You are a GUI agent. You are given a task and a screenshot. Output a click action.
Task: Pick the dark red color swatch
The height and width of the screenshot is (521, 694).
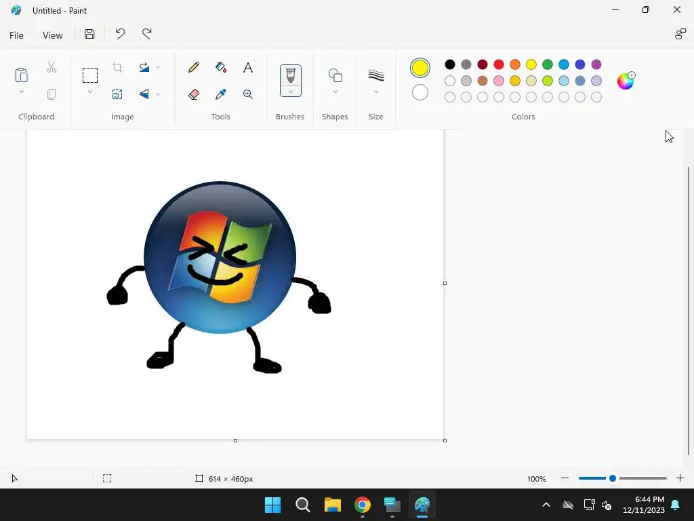coord(483,64)
